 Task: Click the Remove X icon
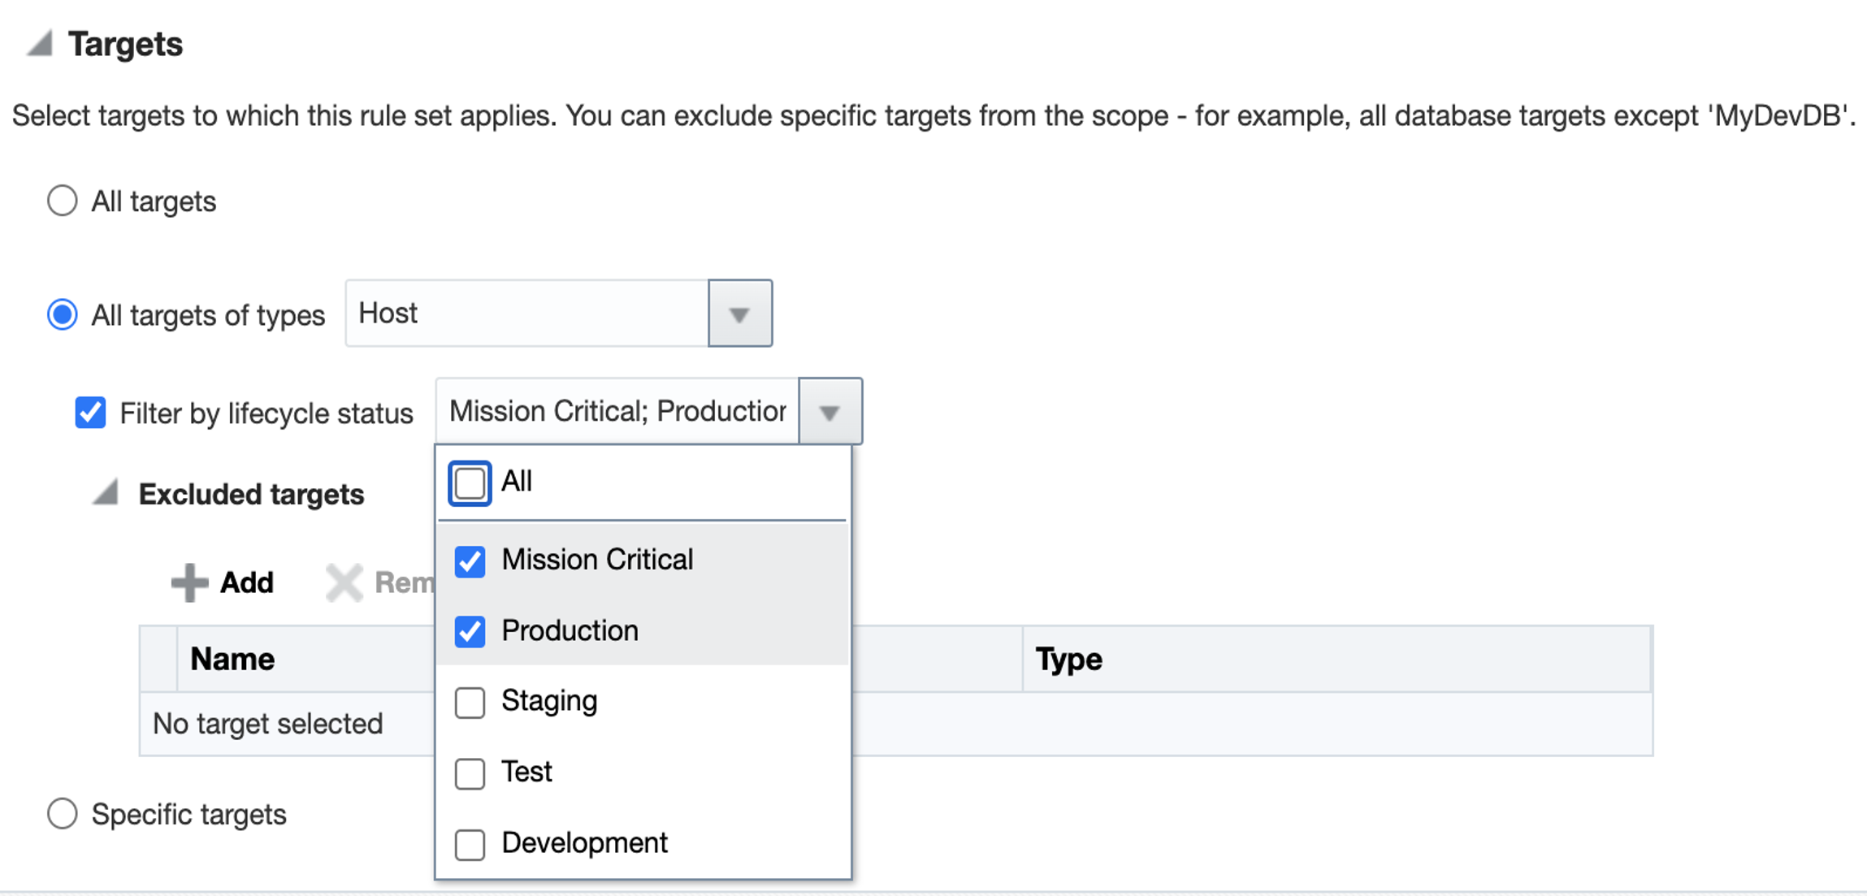[344, 582]
